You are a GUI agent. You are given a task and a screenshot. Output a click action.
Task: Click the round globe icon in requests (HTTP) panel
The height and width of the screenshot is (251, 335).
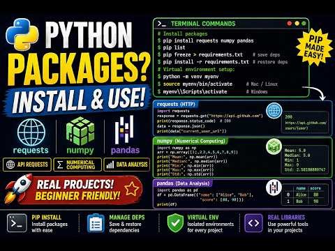coord(274,111)
